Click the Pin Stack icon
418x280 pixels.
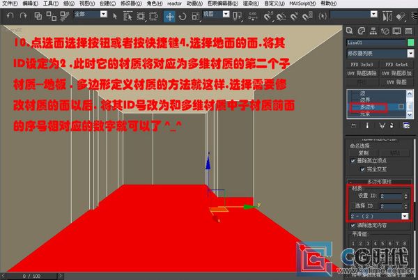click(353, 125)
